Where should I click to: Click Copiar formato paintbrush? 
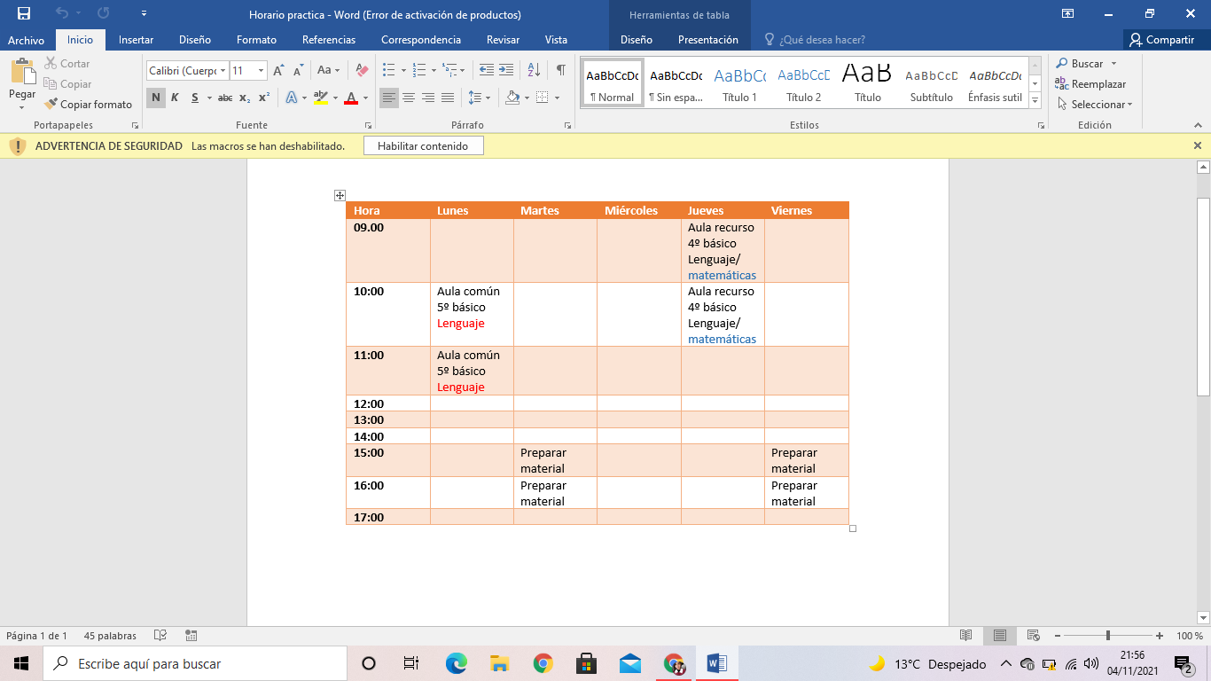88,105
